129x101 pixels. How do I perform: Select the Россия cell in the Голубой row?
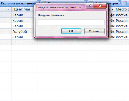pyautogui.click(x=122, y=31)
